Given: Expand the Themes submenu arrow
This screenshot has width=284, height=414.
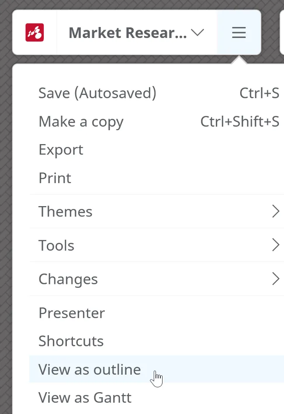Looking at the screenshot, I should (x=275, y=211).
